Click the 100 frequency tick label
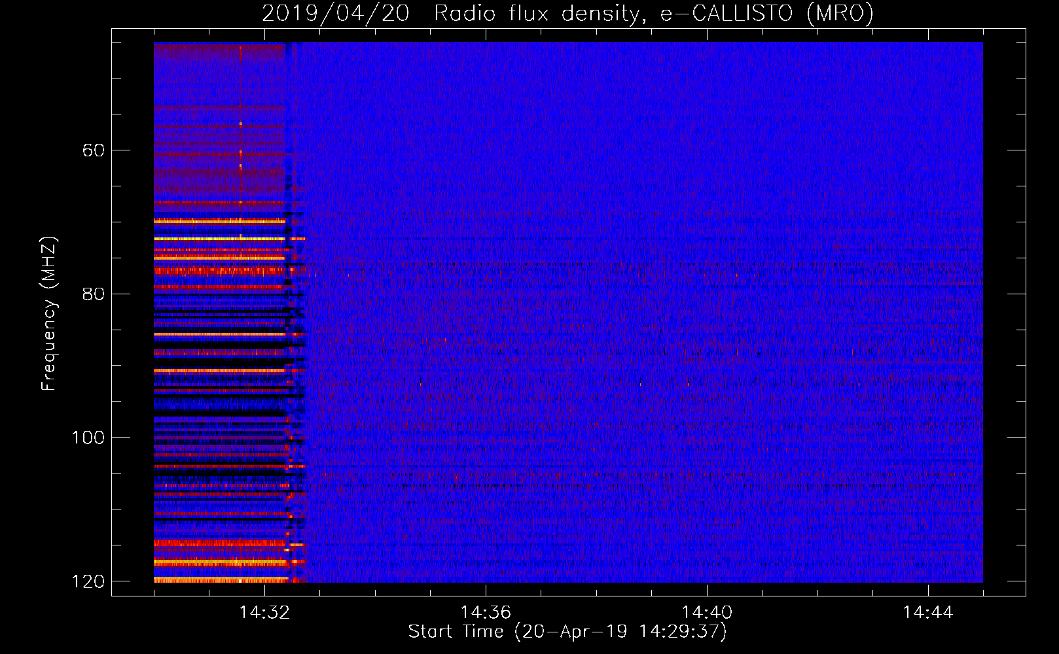The image size is (1059, 654). pyautogui.click(x=88, y=438)
